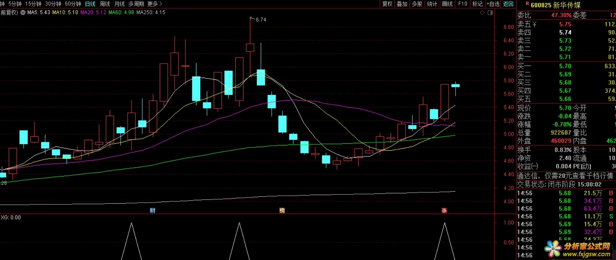
Task: Toggle the side panel layout icon
Action: click(x=490, y=13)
